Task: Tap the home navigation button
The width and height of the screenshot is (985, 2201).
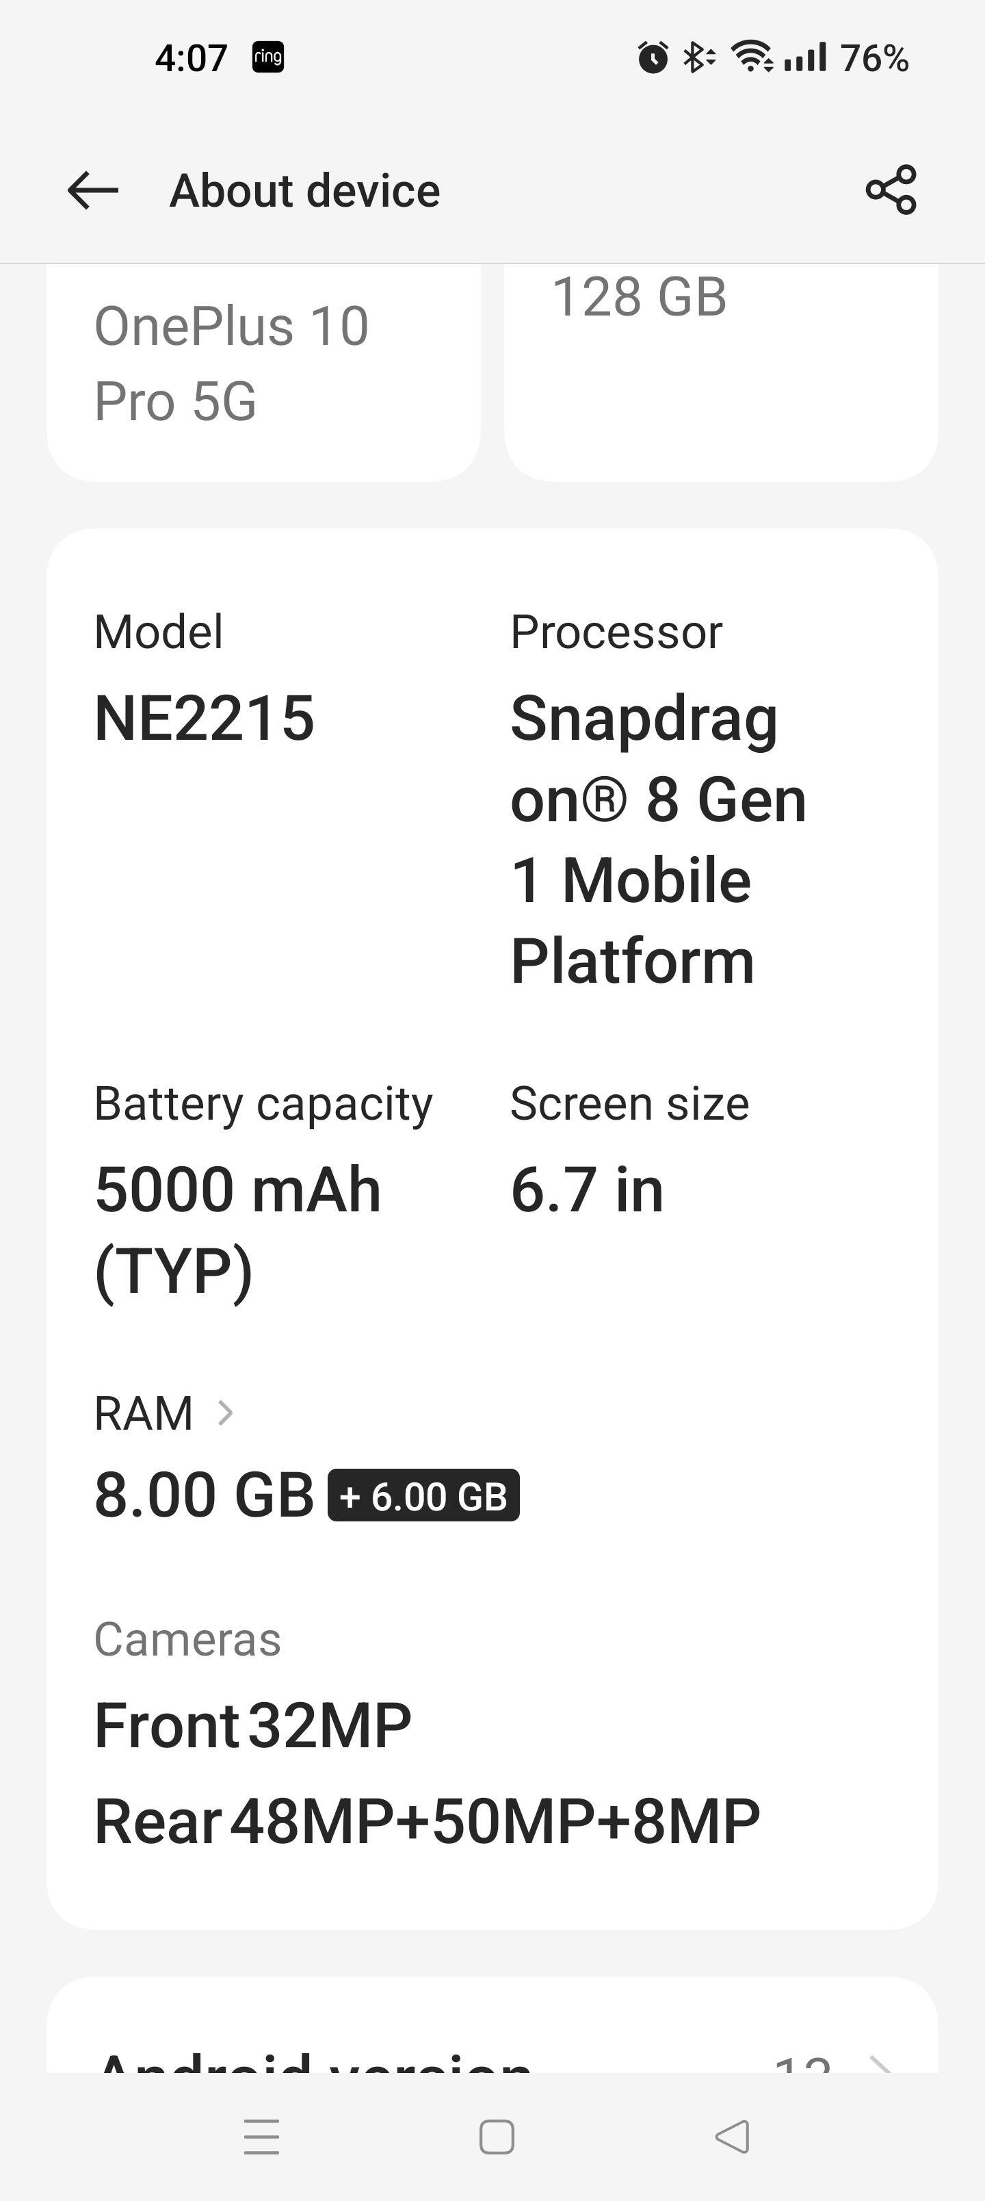Action: 497,2136
